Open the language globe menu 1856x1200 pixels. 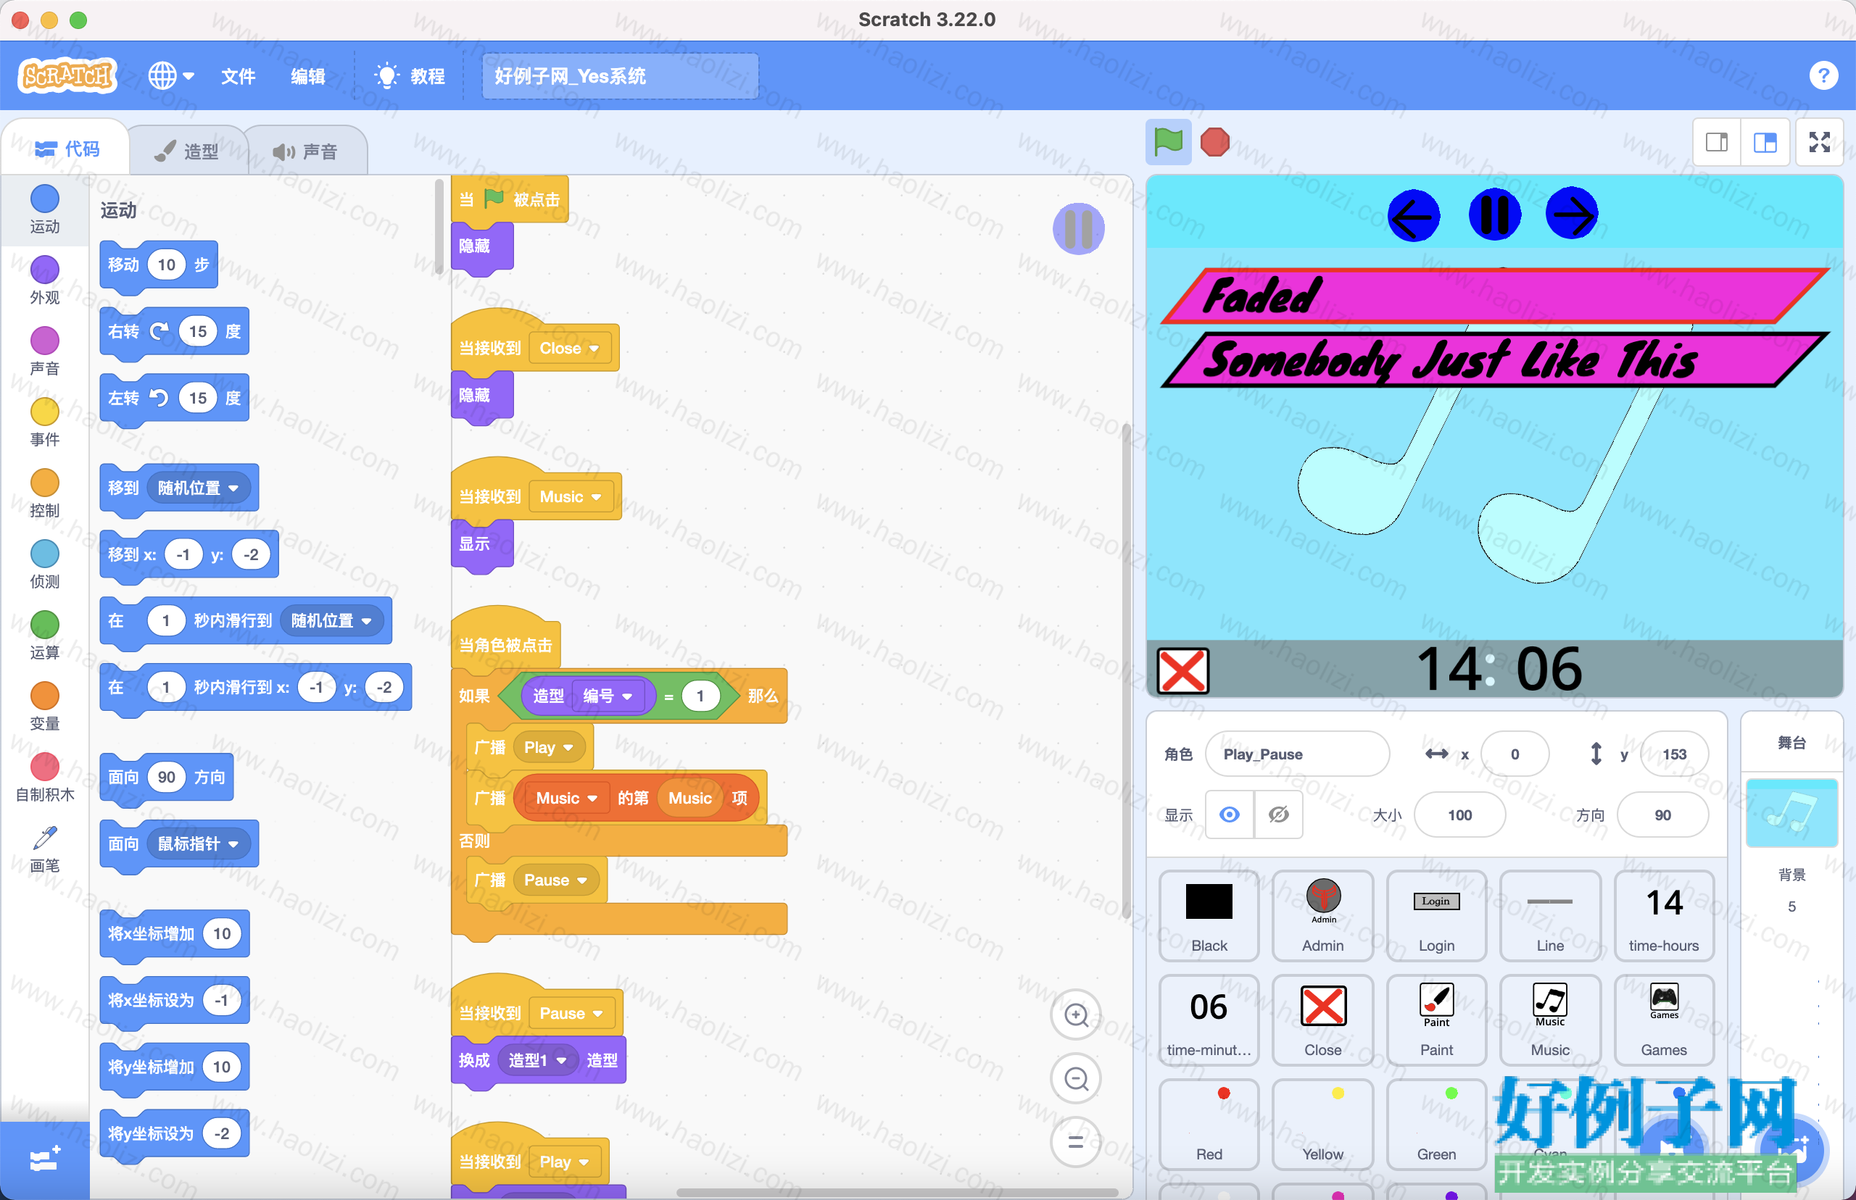click(x=170, y=75)
